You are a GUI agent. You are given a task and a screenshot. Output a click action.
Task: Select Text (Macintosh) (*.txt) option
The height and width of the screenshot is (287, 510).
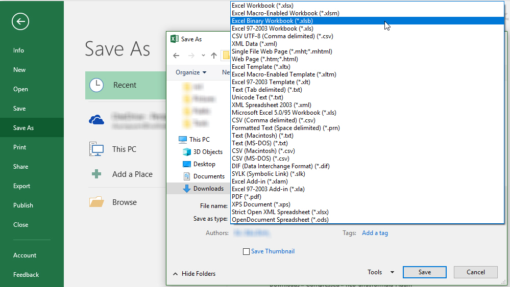point(367,136)
